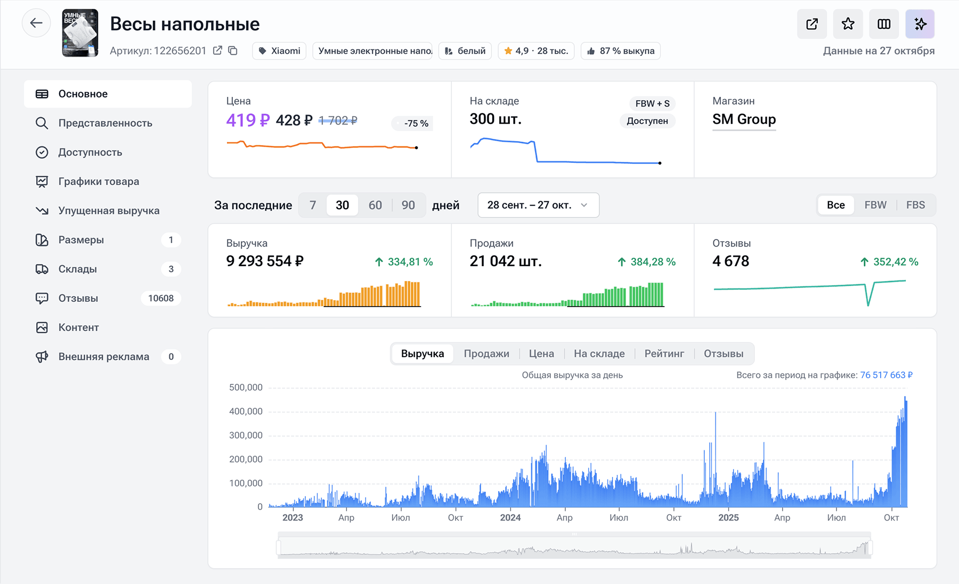Click the AI sparkle icon button
This screenshot has height=584, width=959.
coord(920,24)
